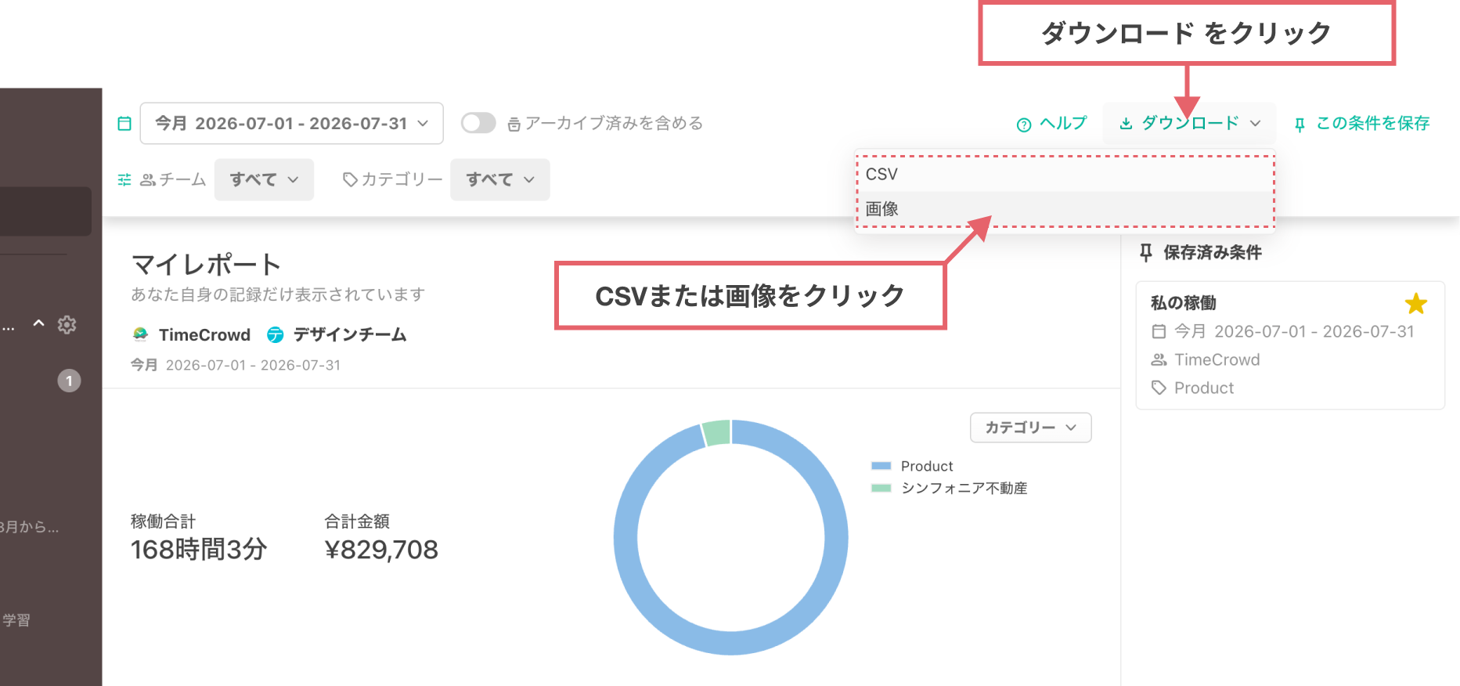Click the TimeCrowd team logo icon
This screenshot has width=1460, height=686.
pos(140,334)
